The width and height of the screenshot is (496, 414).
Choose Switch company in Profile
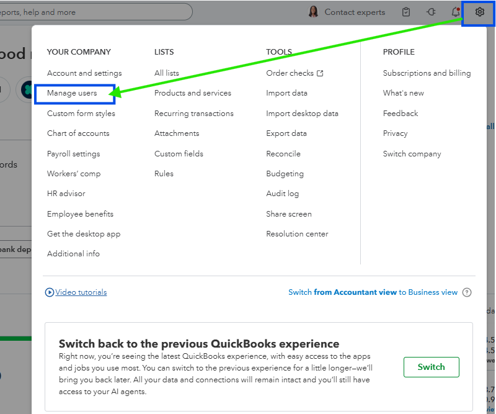(x=412, y=154)
